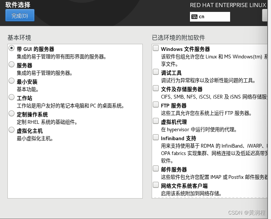
Task: Select the 虚拟化主机 radio button
Action: coord(12,130)
